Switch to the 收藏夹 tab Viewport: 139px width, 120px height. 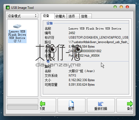tap(60, 16)
